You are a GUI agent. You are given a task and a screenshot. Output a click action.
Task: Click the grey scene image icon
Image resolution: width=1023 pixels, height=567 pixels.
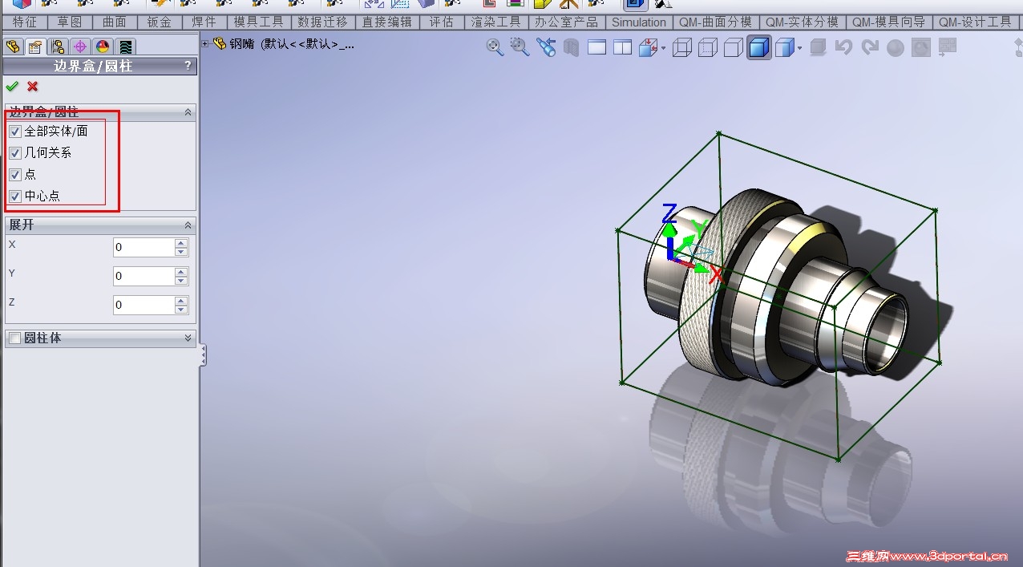coord(920,48)
